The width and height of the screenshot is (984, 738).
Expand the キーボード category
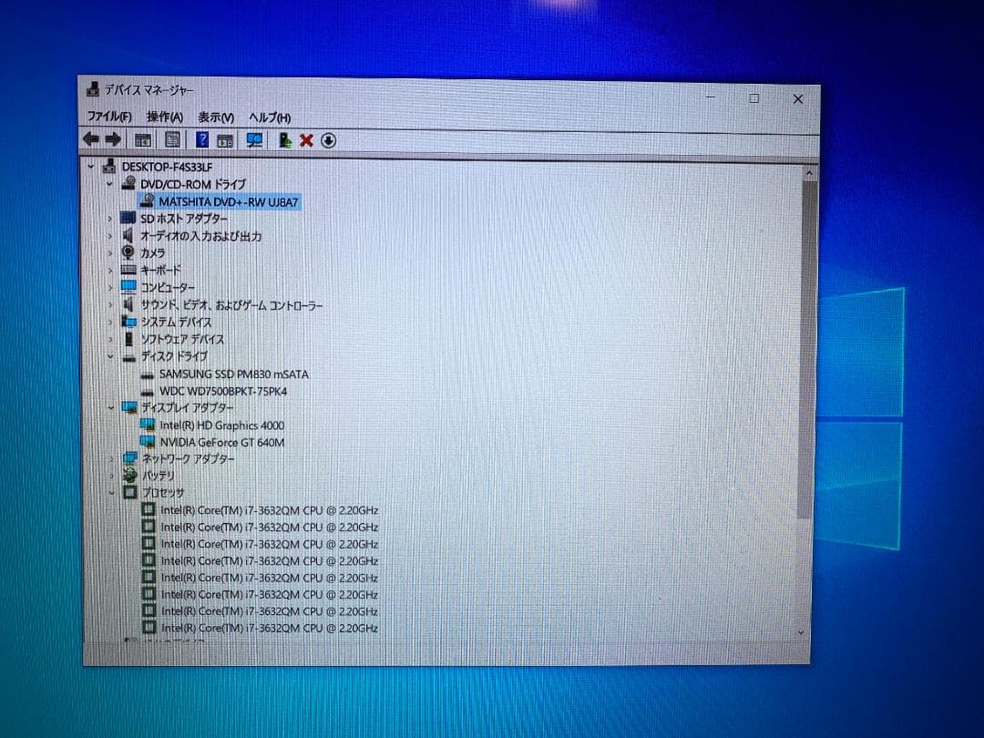pos(110,270)
